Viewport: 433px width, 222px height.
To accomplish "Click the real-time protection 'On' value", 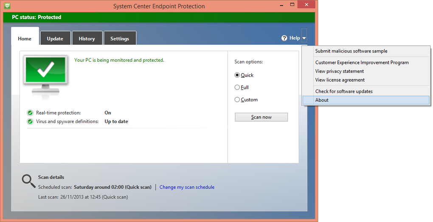I will (x=108, y=113).
